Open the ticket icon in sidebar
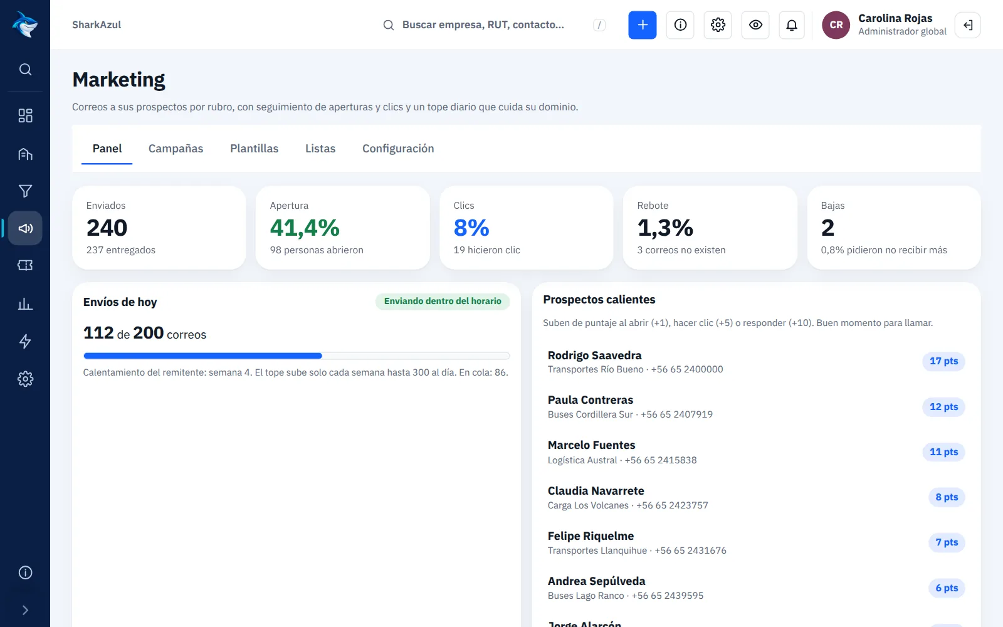The image size is (1003, 627). pyautogui.click(x=25, y=265)
